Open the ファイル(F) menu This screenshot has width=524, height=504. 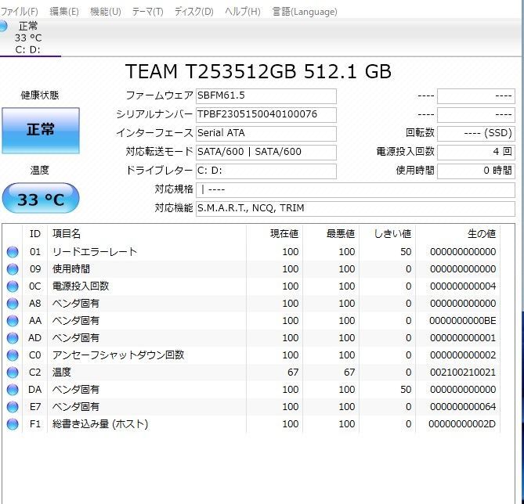coord(19,12)
